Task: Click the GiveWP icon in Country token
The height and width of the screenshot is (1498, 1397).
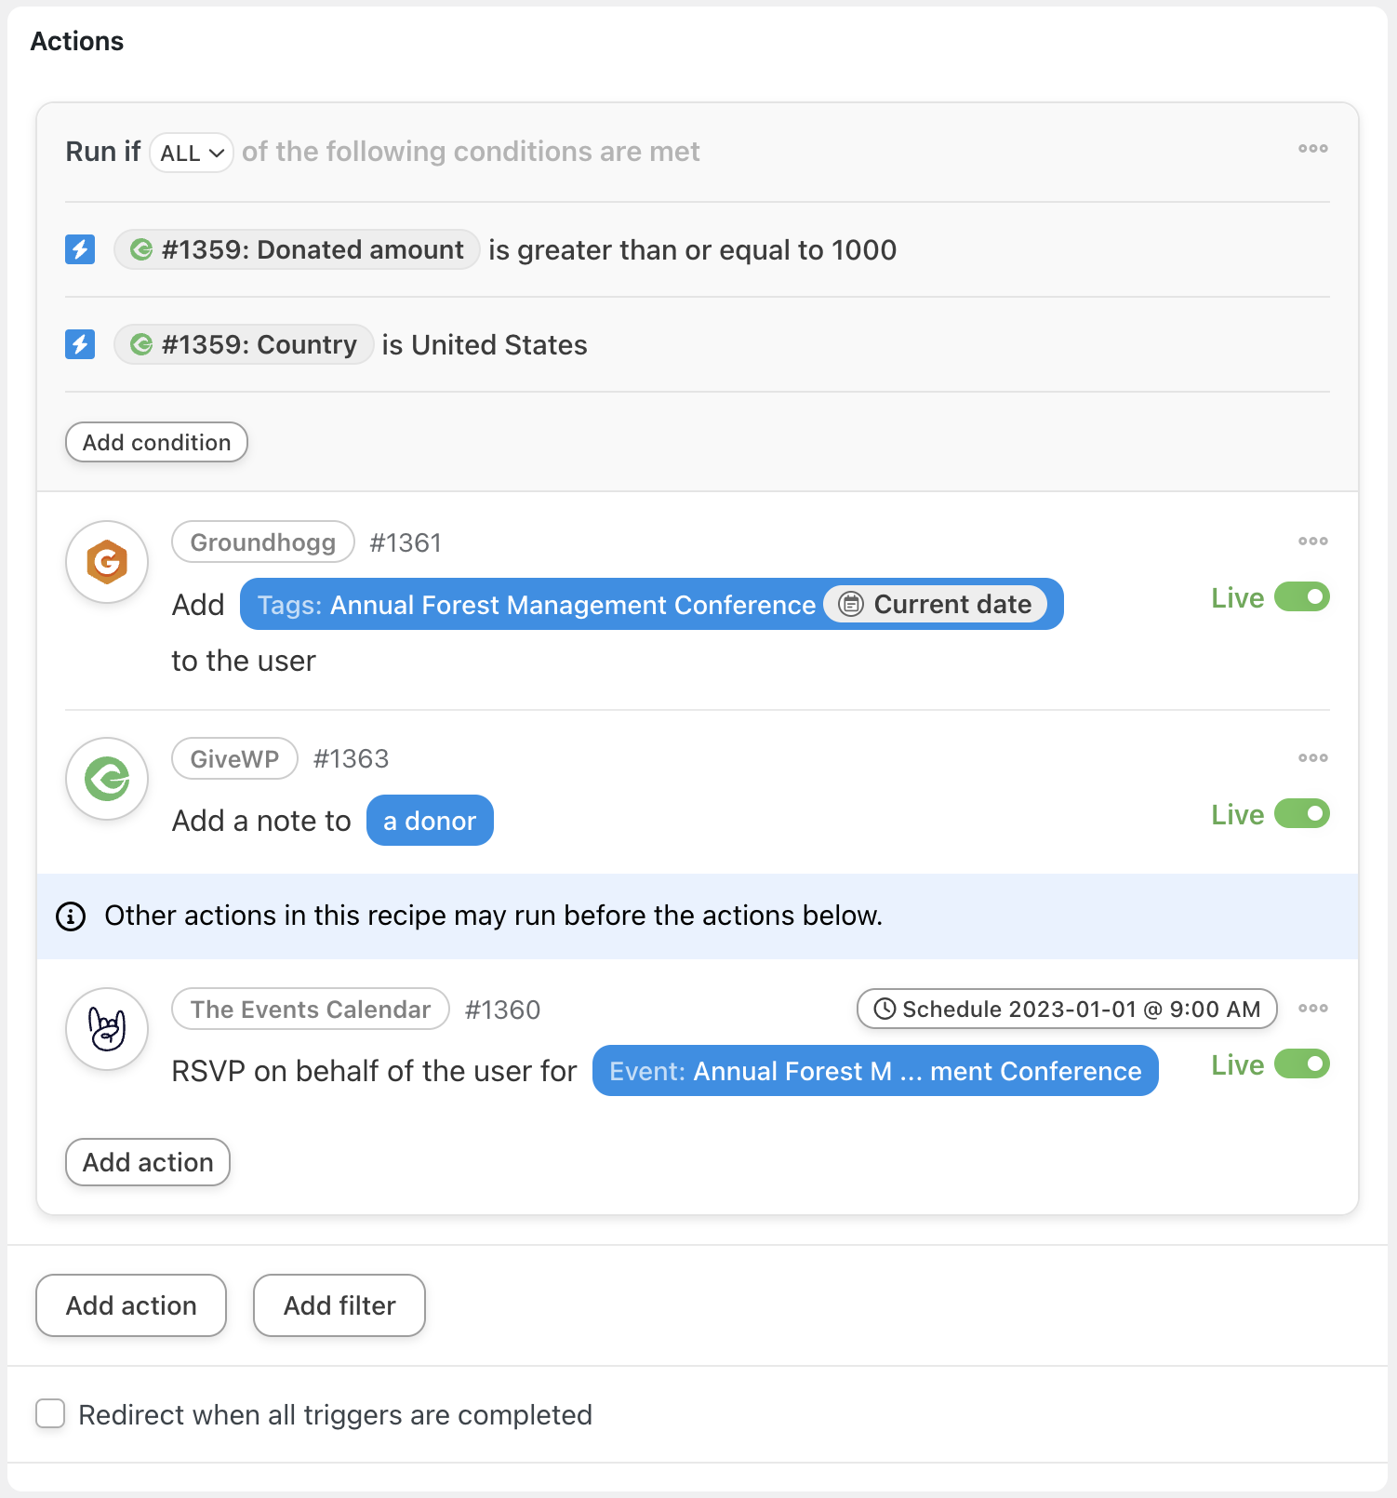Action: 141,344
